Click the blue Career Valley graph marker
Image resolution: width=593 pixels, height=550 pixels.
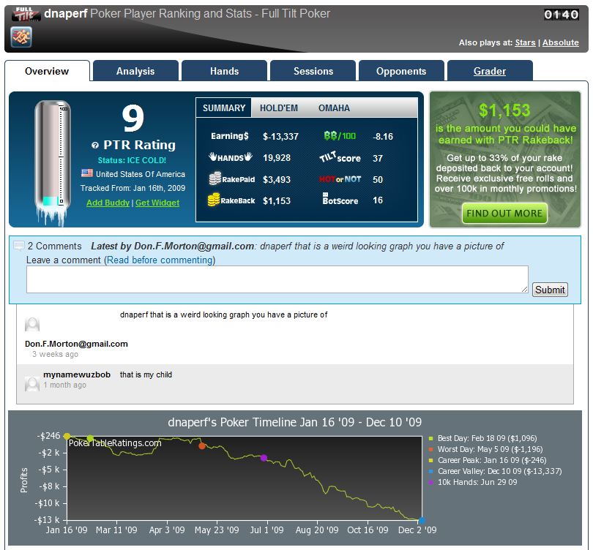(x=422, y=520)
